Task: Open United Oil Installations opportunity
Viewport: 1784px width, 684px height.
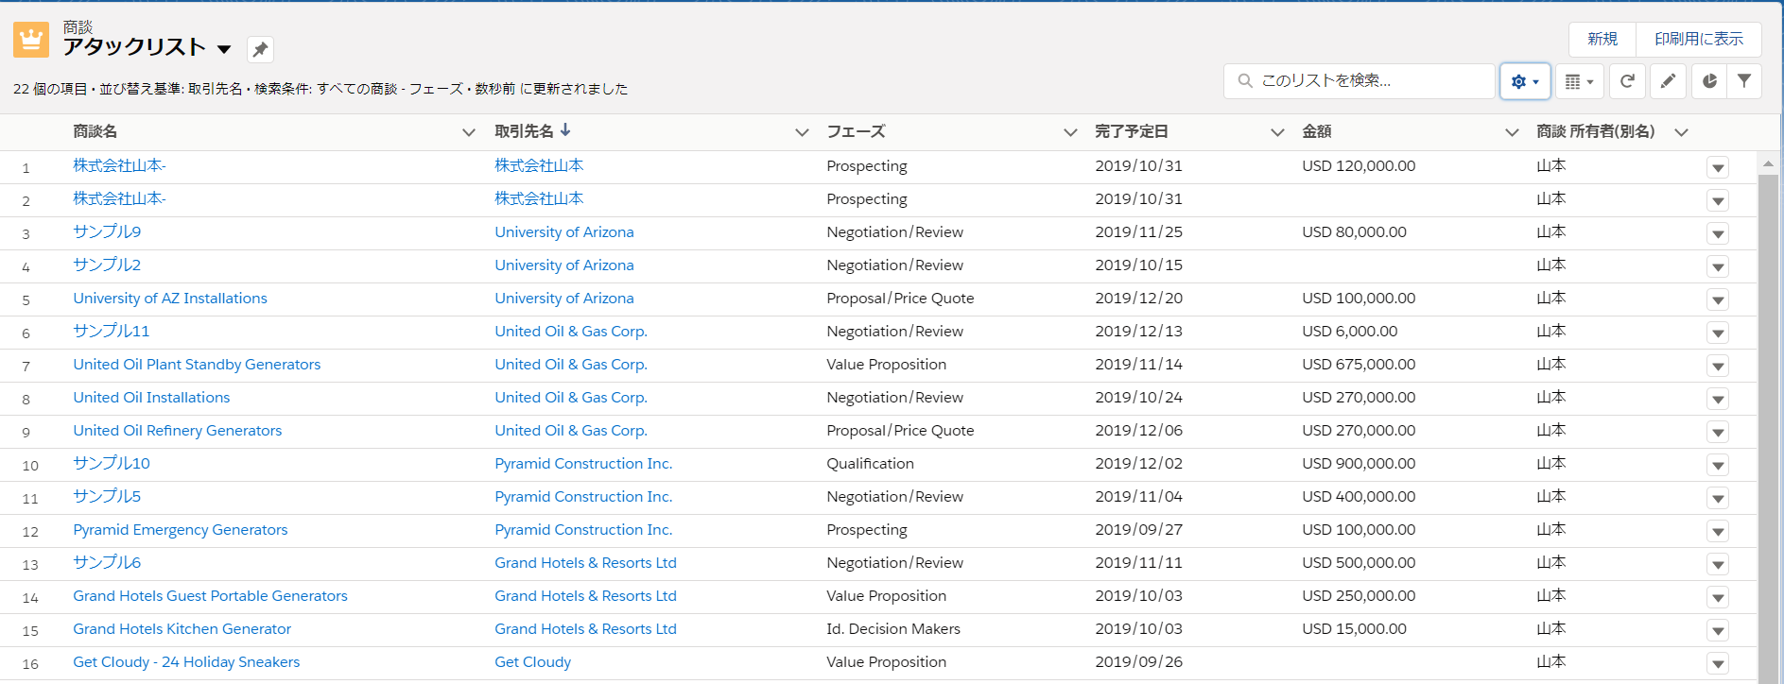Action: tap(151, 397)
